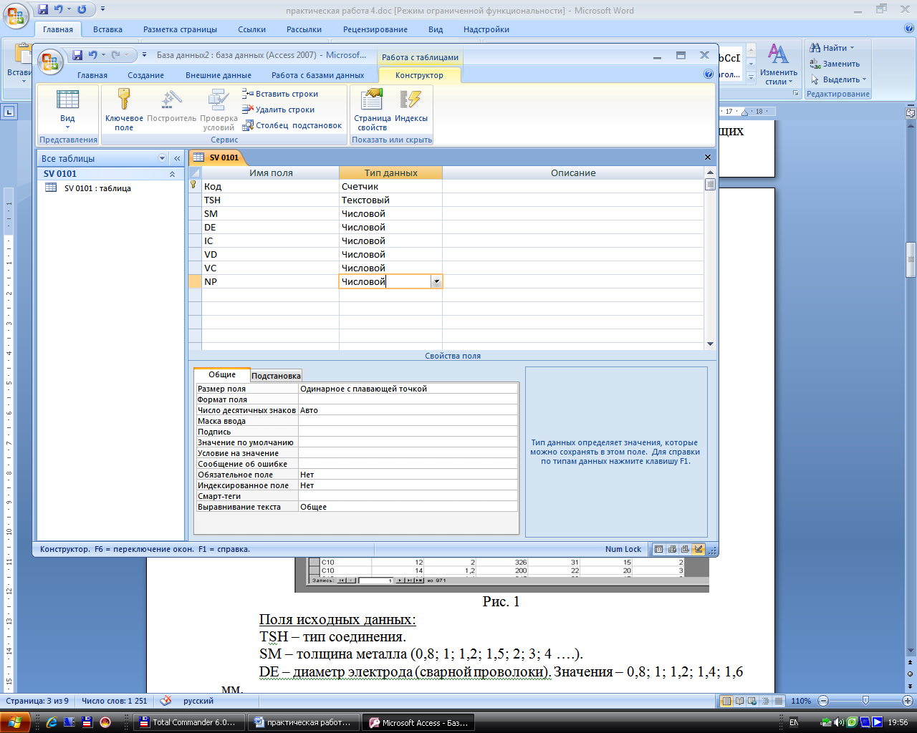
Task: Open Внешние данные tab
Action: 219,75
